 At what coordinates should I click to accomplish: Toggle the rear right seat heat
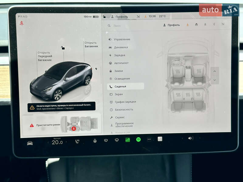[198, 94]
